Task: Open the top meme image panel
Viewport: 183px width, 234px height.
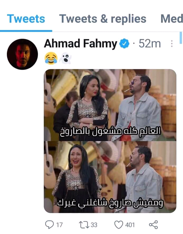Action: point(110,105)
